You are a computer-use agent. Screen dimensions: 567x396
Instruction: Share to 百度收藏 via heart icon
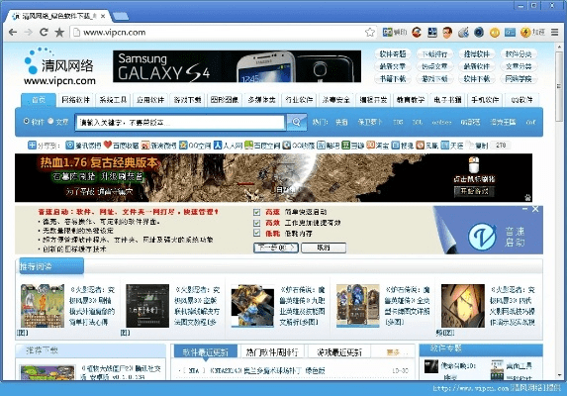(x=108, y=145)
